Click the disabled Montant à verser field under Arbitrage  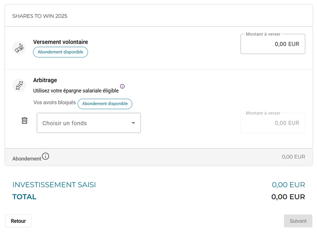click(273, 123)
